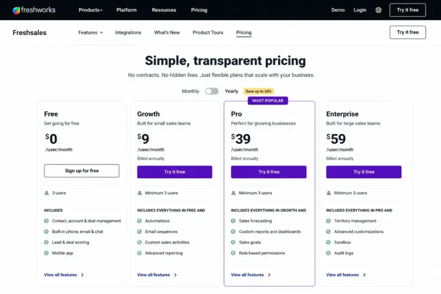Screen dimensions: 441x294
Task: Click the chevron after Enterprise plan's View all features
Action: 364,275
